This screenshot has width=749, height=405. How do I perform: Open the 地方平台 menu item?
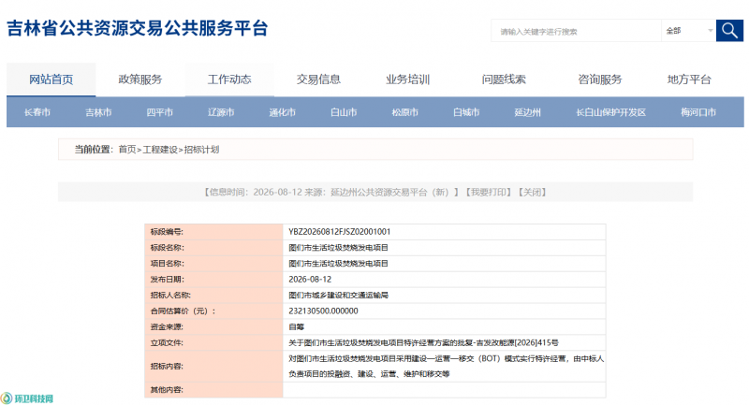pyautogui.click(x=689, y=80)
